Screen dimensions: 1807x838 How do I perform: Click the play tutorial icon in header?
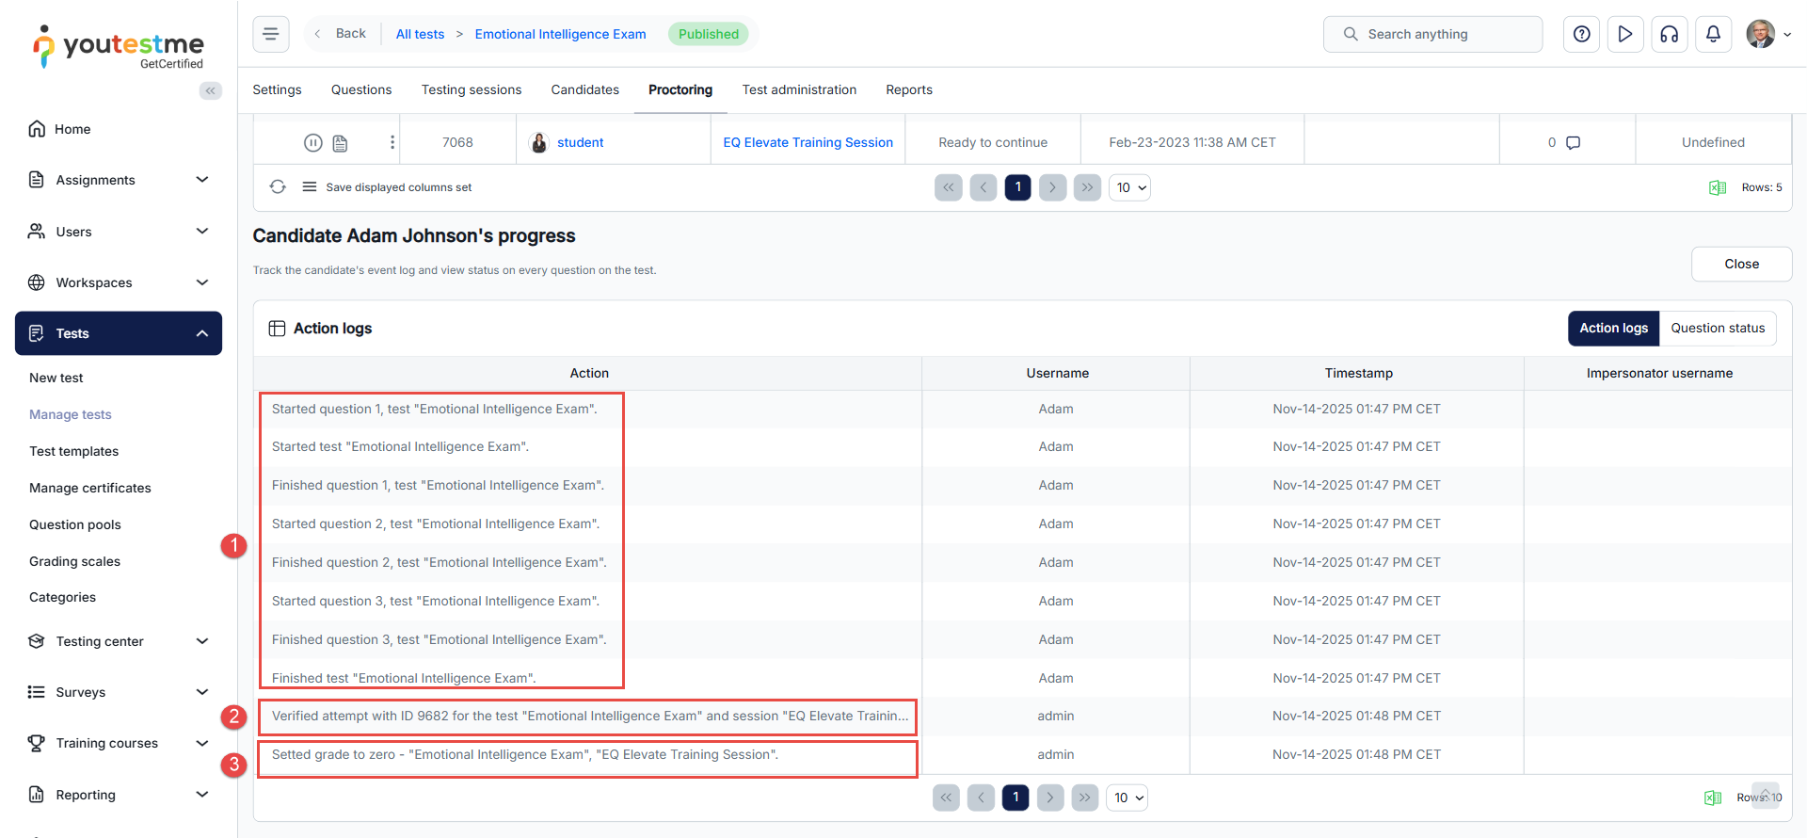[1625, 34]
